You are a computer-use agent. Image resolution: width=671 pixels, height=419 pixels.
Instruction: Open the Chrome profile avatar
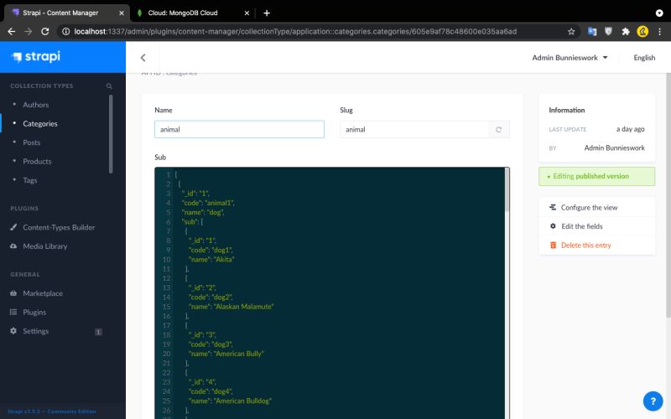tap(642, 31)
